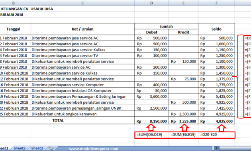Click the 19 Februari 2018 date cell
The height and width of the screenshot is (151, 251).
(16, 97)
